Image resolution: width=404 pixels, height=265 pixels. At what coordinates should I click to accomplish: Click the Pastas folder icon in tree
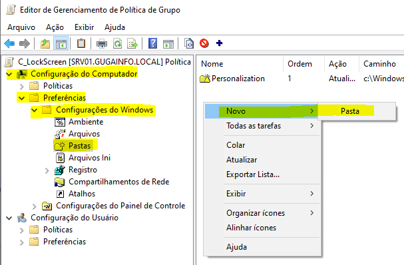(x=60, y=146)
